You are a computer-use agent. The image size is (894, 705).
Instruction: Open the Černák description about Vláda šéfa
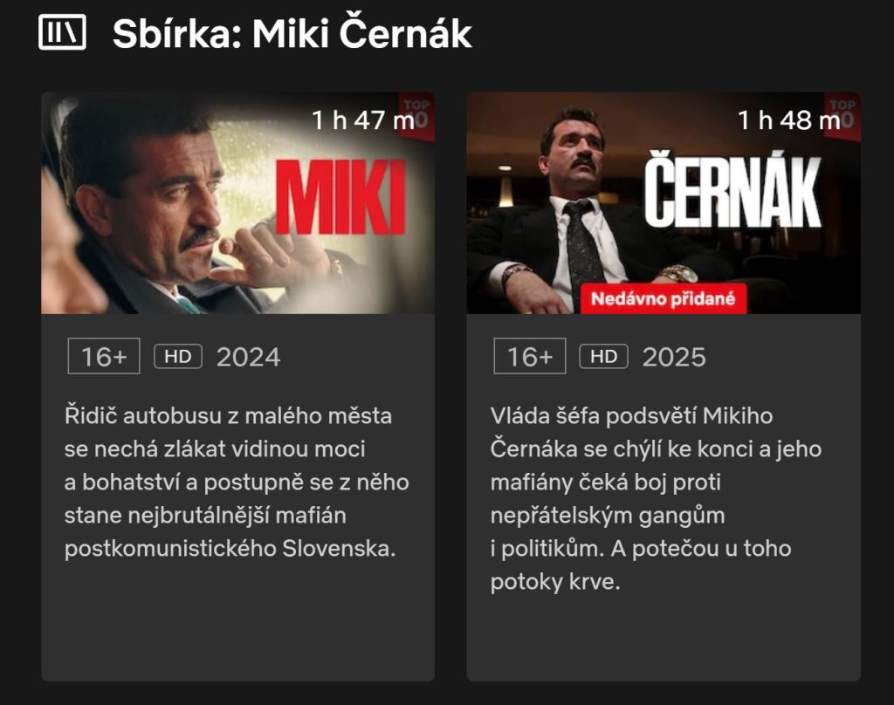click(x=656, y=499)
